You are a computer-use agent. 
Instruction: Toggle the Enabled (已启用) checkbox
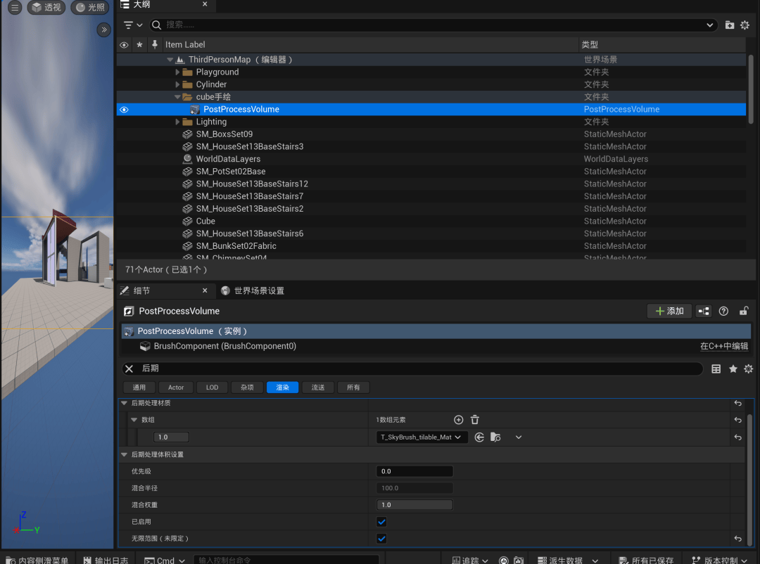381,522
